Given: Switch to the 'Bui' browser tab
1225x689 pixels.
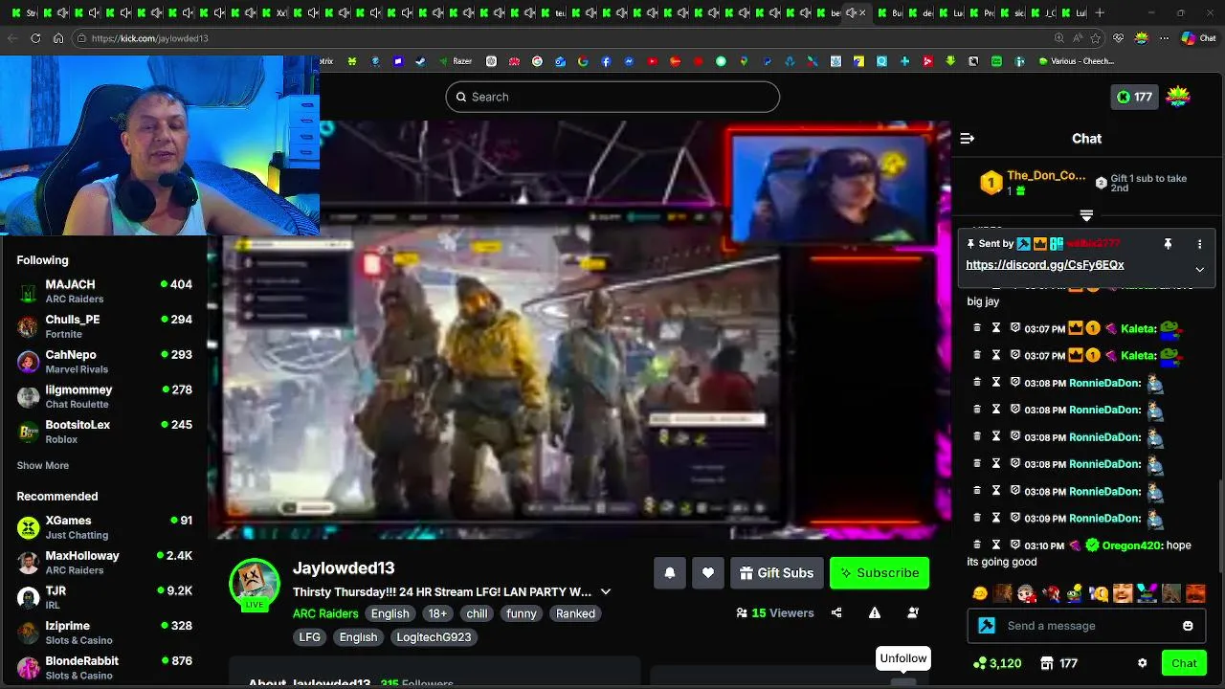Looking at the screenshot, I should (890, 12).
